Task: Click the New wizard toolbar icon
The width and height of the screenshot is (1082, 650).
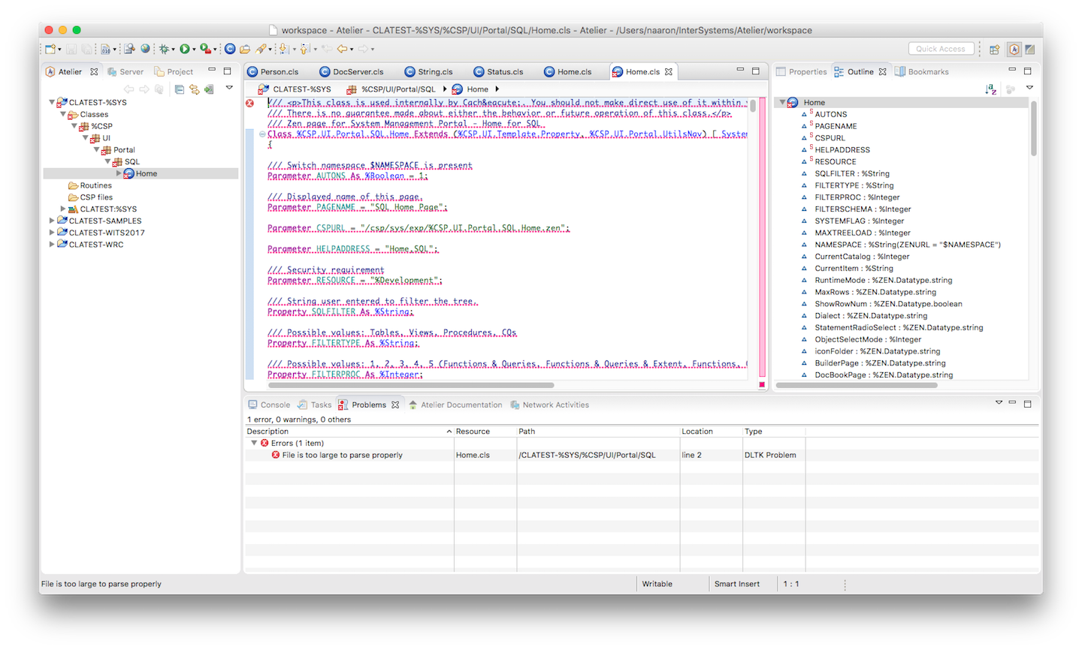Action: click(50, 49)
